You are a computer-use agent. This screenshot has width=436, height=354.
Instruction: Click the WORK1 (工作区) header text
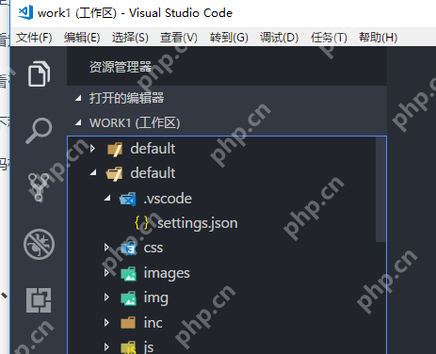coord(135,122)
